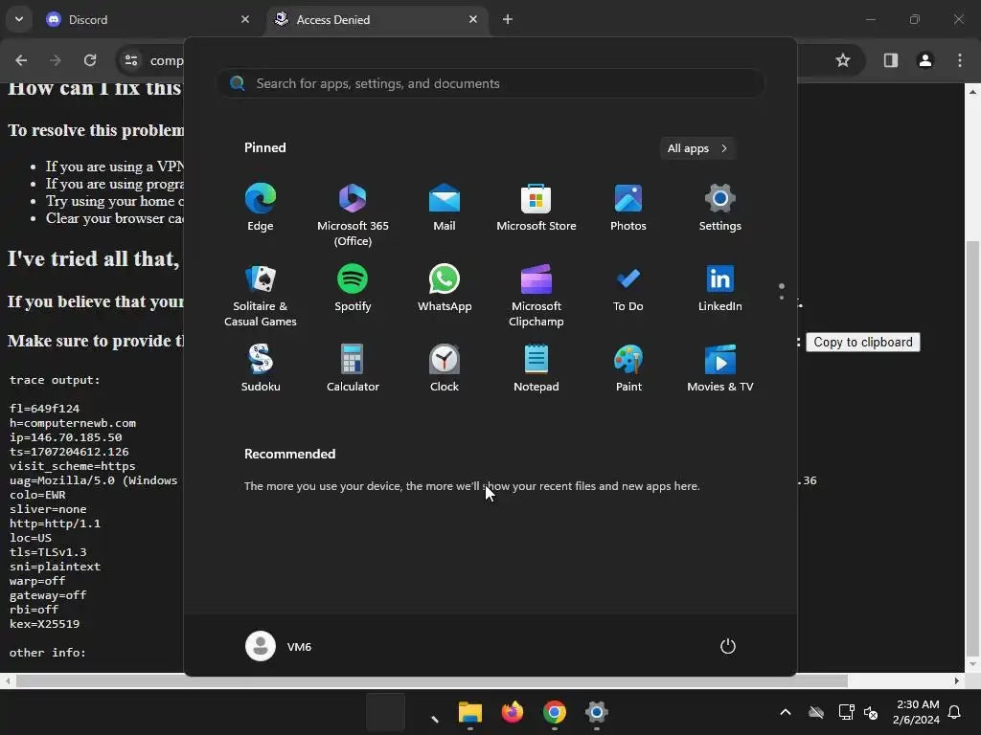The image size is (981, 735).
Task: Open the network status tray icon
Action: point(846,712)
